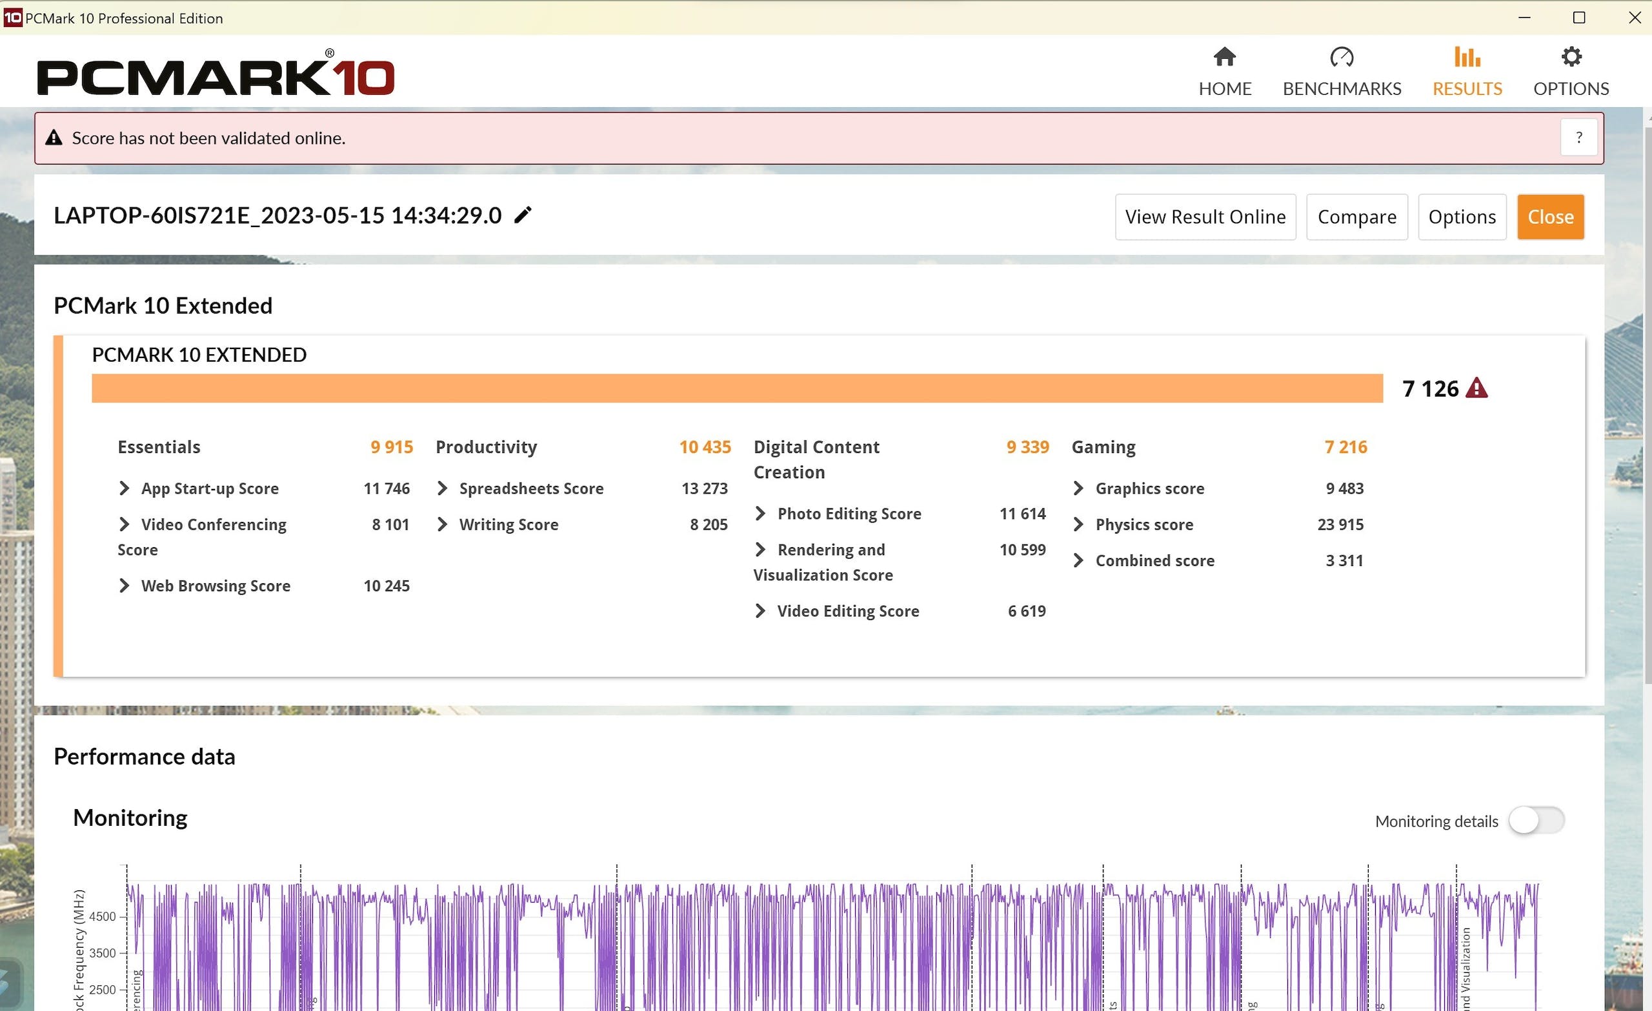
Task: Click the Essentials score 9 915
Action: [392, 446]
